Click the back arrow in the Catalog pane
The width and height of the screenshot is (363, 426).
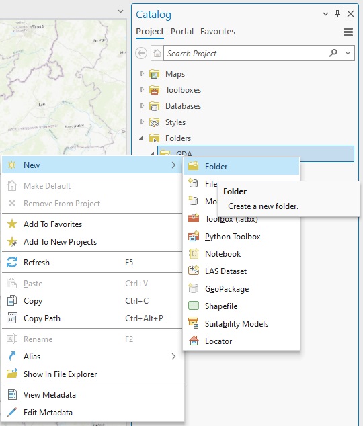click(141, 53)
